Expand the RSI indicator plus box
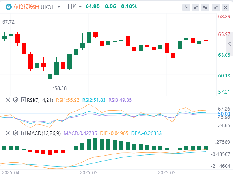 click(x=24, y=100)
